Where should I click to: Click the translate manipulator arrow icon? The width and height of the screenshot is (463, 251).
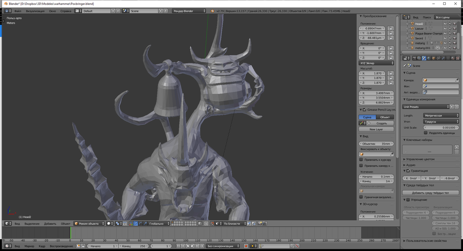(x=136, y=223)
